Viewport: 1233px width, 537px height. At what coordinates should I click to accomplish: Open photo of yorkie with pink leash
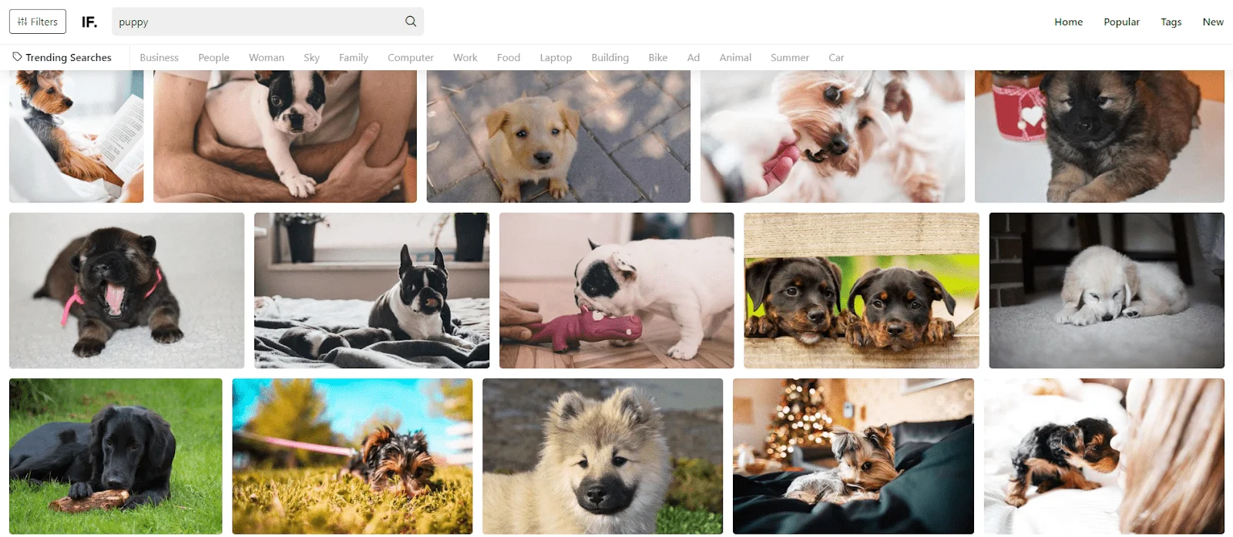(x=352, y=456)
